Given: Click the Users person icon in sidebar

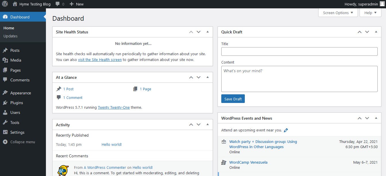Looking at the screenshot, I should click(x=5, y=112).
